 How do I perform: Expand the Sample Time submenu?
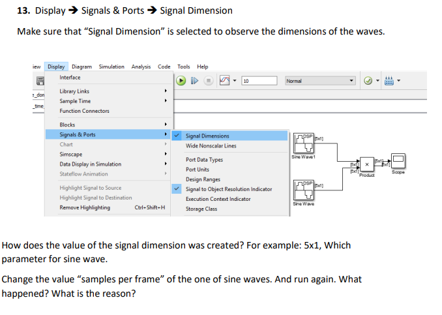click(108, 101)
